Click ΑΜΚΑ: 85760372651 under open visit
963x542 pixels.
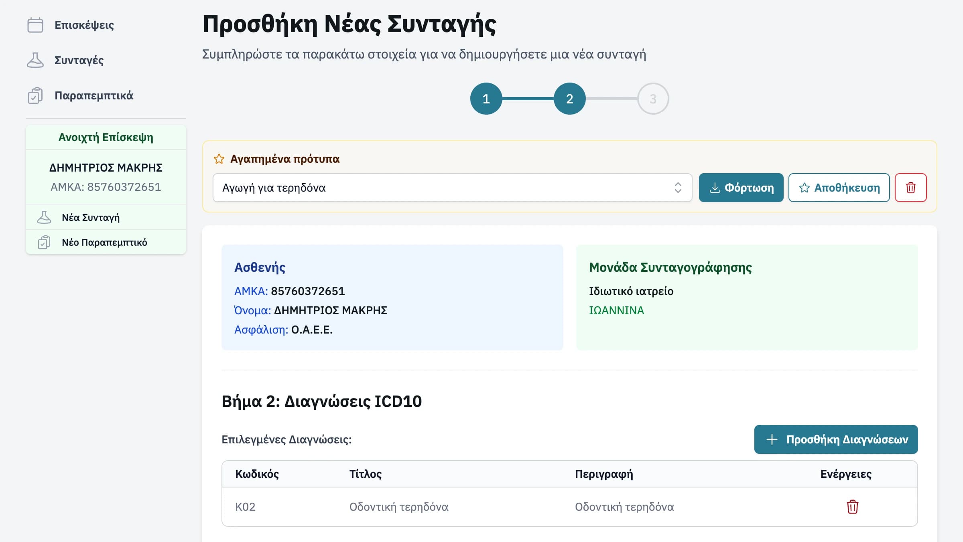[106, 187]
